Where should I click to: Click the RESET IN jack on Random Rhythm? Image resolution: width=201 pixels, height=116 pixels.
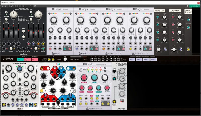point(23,48)
